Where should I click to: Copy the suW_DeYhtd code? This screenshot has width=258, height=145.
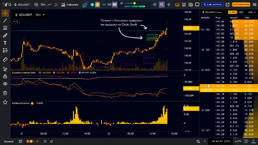tap(213, 5)
